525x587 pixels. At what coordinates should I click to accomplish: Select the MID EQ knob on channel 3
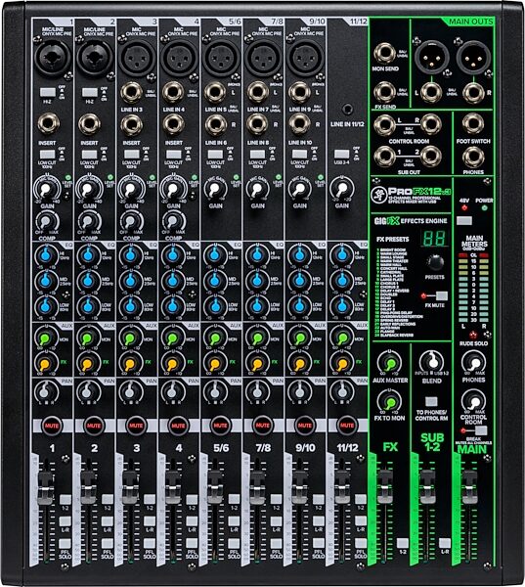pos(130,281)
